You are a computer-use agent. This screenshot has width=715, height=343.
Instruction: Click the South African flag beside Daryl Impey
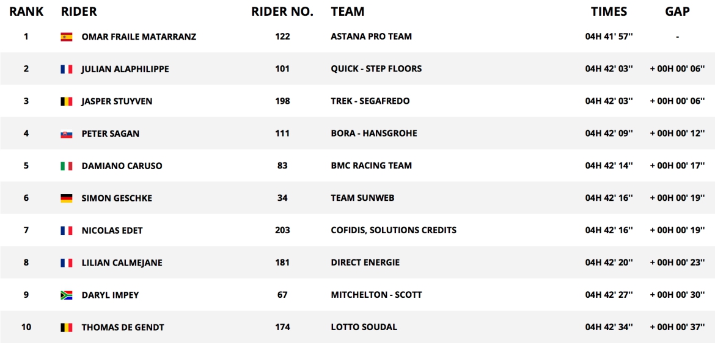click(67, 295)
